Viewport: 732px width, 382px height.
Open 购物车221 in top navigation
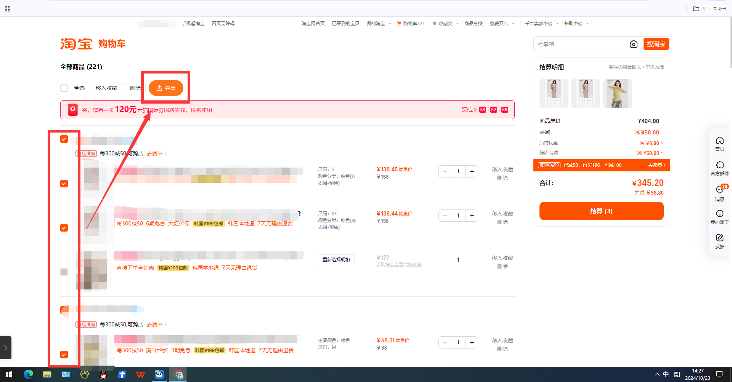[x=411, y=24]
